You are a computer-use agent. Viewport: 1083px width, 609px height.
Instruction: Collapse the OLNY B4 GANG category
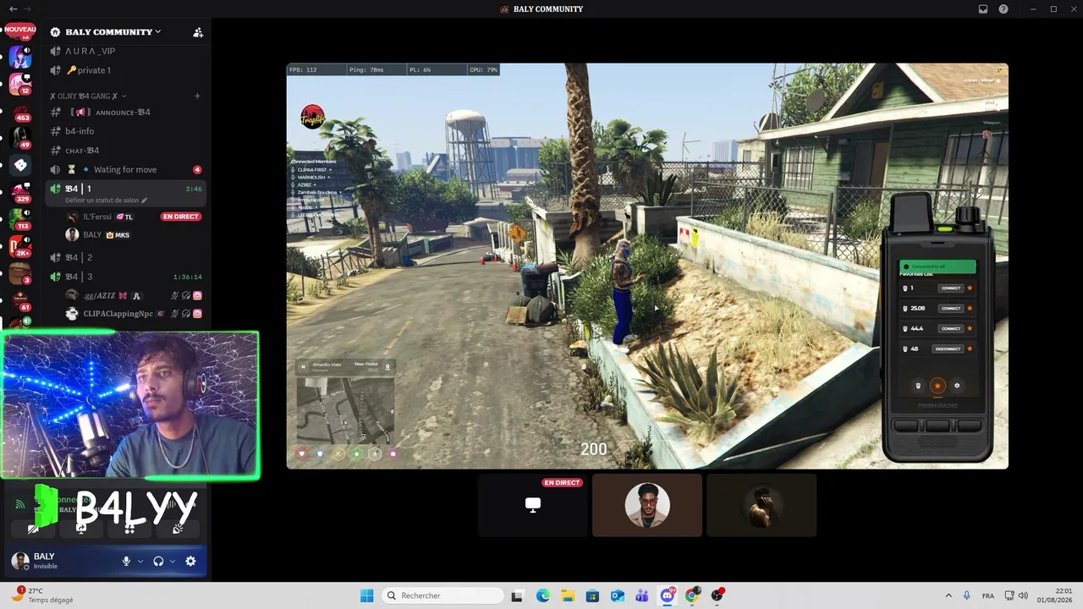tap(88, 96)
